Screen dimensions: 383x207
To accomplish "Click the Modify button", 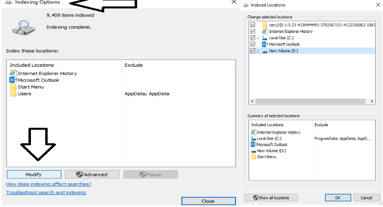I will tap(34, 175).
